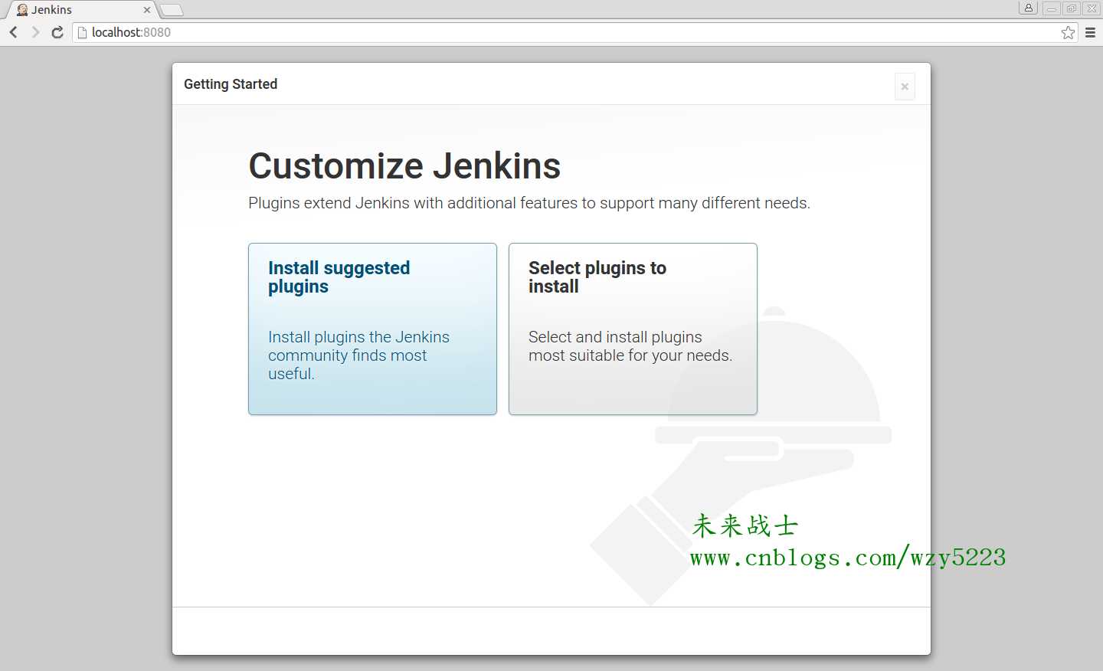The image size is (1103, 671).
Task: Choose Install suggested plugins
Action: tap(372, 329)
